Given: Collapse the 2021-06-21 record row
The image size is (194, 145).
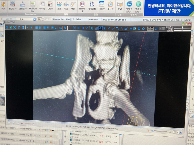Looking at the screenshot, I should pos(65,136).
